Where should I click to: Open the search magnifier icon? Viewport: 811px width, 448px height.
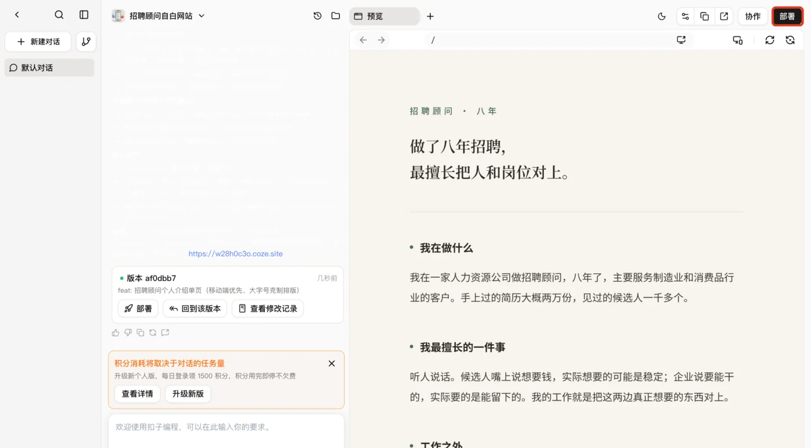[59, 15]
